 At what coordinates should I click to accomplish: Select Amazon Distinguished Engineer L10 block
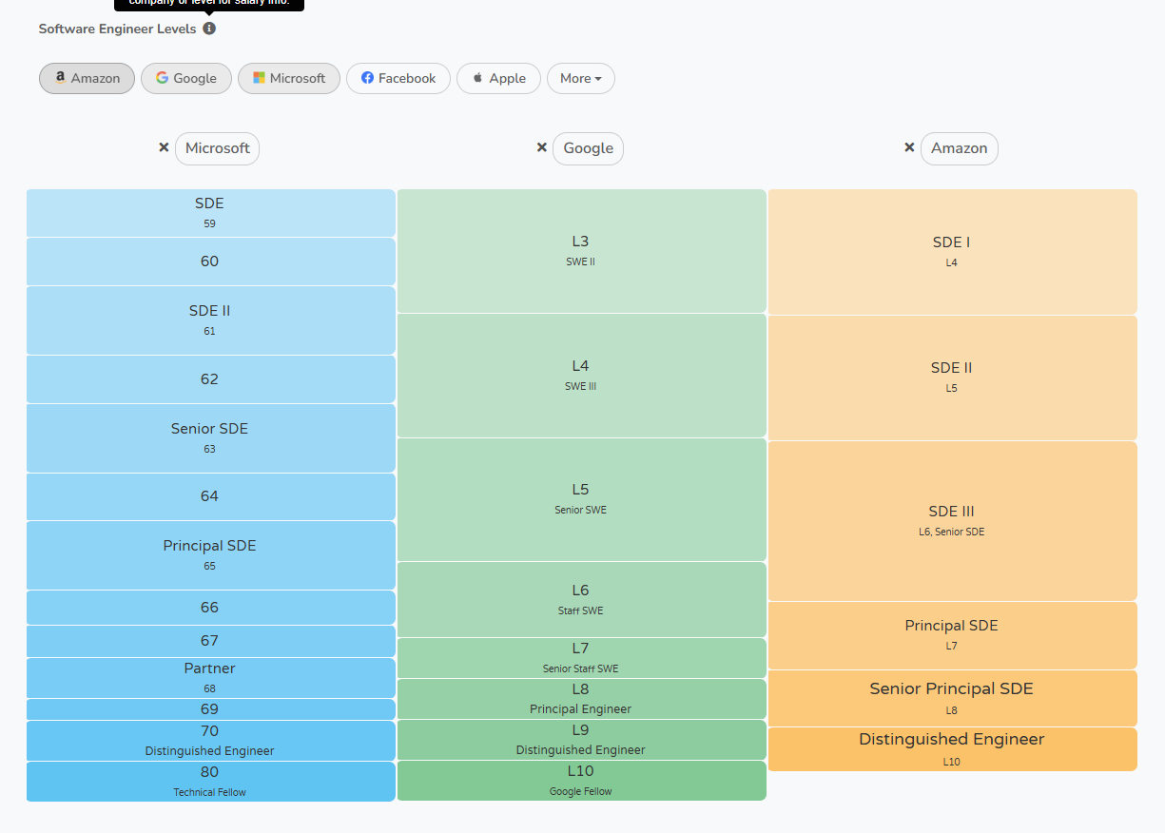click(952, 749)
